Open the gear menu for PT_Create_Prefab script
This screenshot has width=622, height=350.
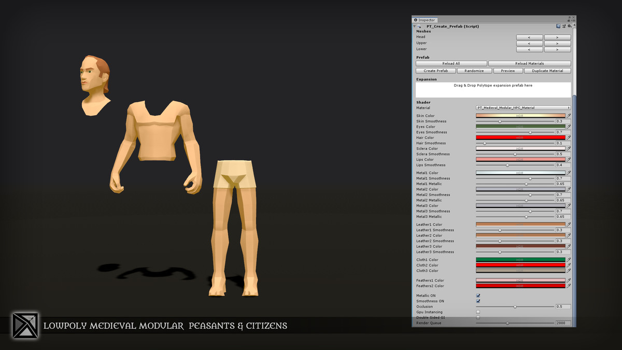(569, 25)
